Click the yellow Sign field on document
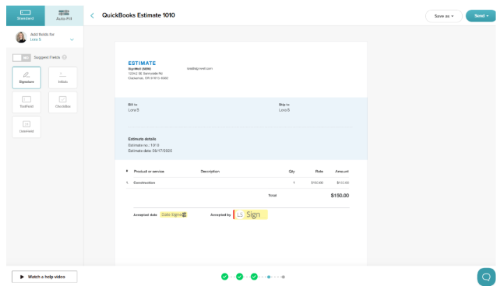Screen dimensions: 504x295 [x=252, y=215]
